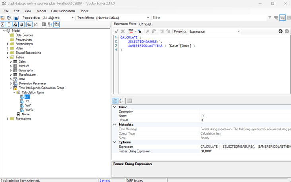Cancel expression changes with the X icon
291x182 pixels.
point(123,31)
